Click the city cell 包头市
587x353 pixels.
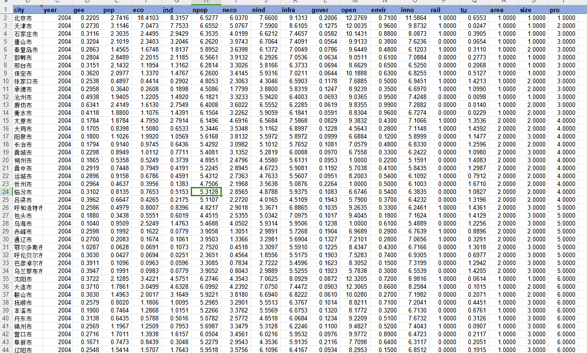27,215
